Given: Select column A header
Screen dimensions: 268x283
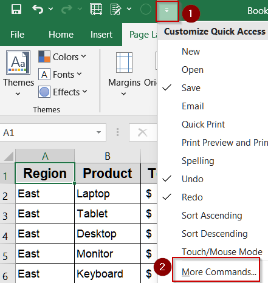Looking at the screenshot, I should coord(45,156).
